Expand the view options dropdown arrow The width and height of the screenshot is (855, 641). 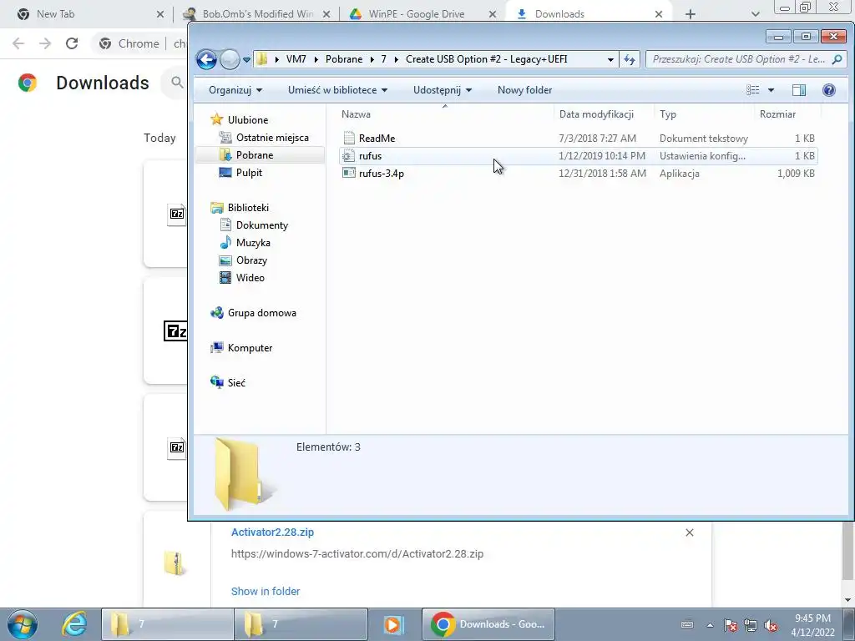click(771, 90)
